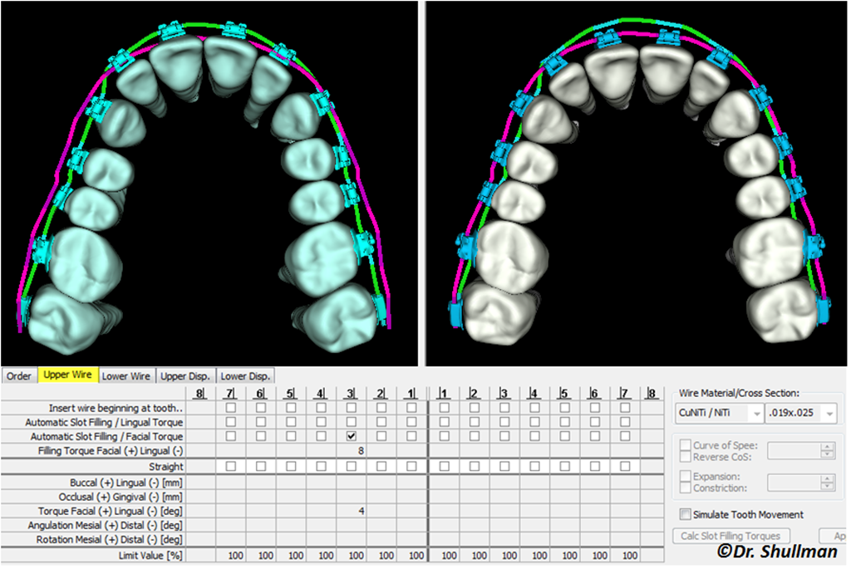Click the Filling Torque value 8 cell
The height and width of the screenshot is (569, 851).
coord(352,451)
